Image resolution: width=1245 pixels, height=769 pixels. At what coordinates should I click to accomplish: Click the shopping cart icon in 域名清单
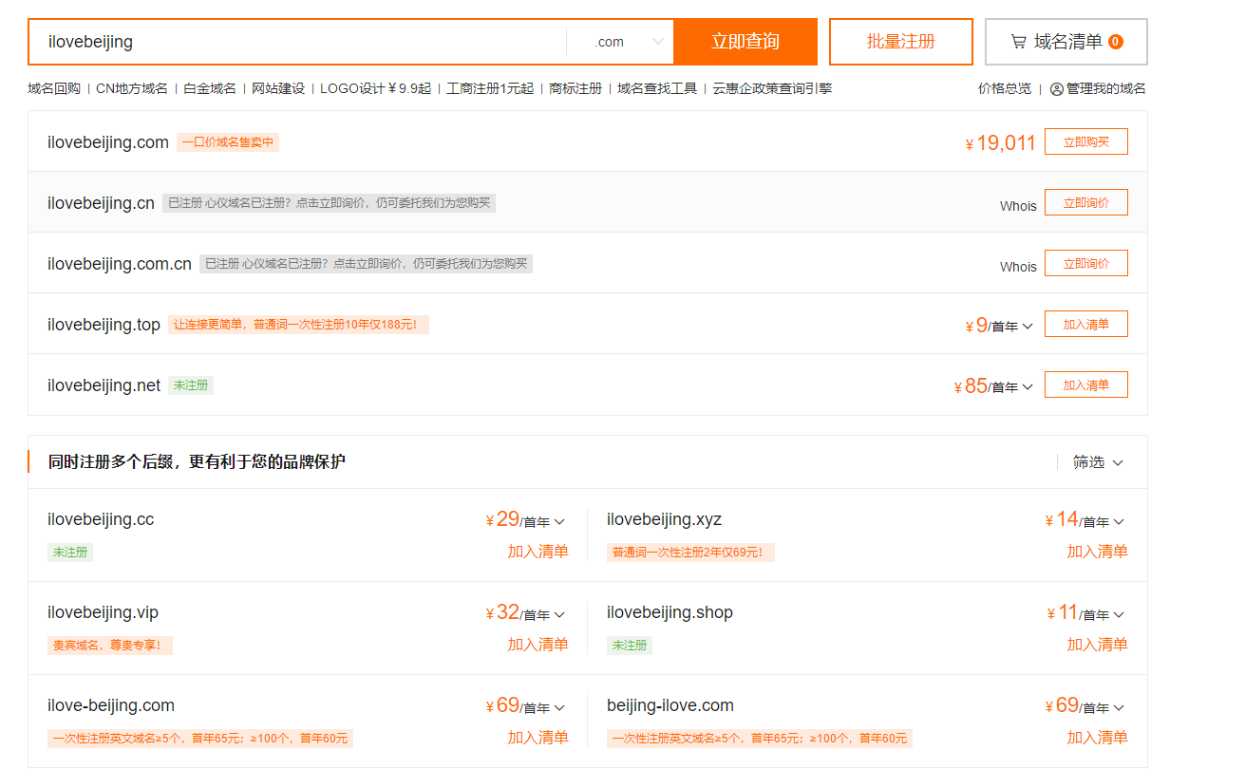[x=1018, y=42]
